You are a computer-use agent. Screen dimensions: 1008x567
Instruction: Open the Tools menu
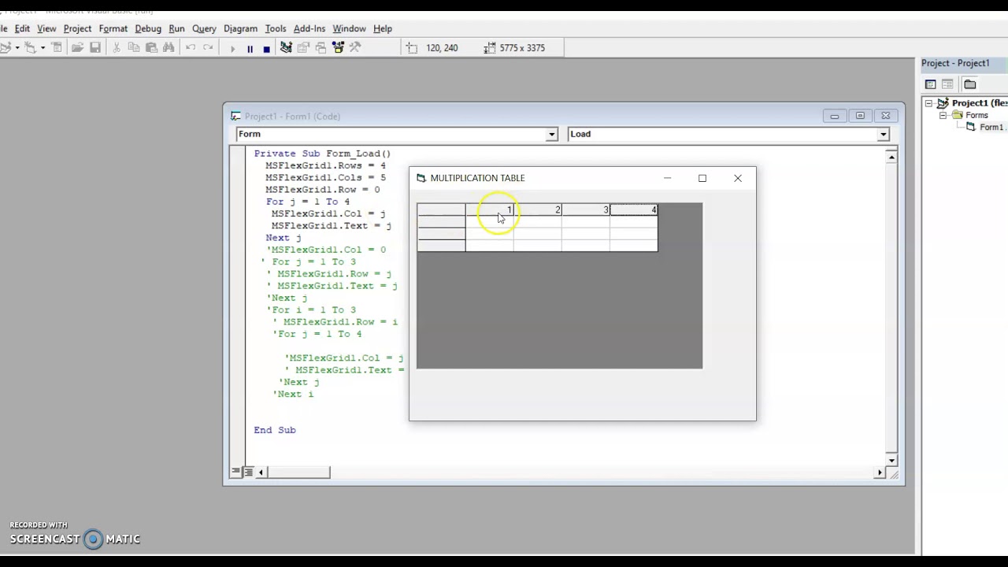coord(276,28)
